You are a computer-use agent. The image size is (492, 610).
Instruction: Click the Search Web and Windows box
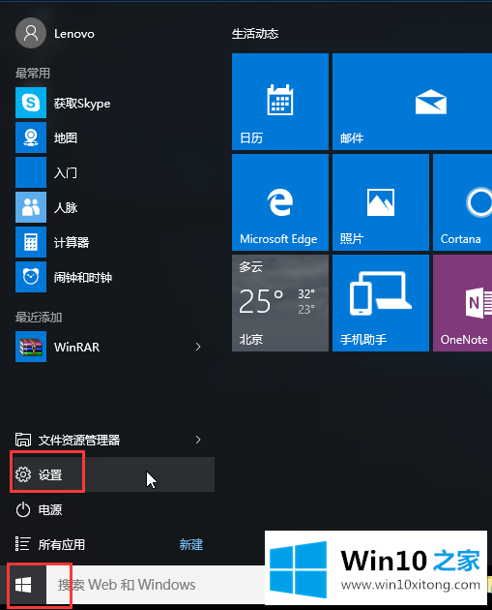156,585
